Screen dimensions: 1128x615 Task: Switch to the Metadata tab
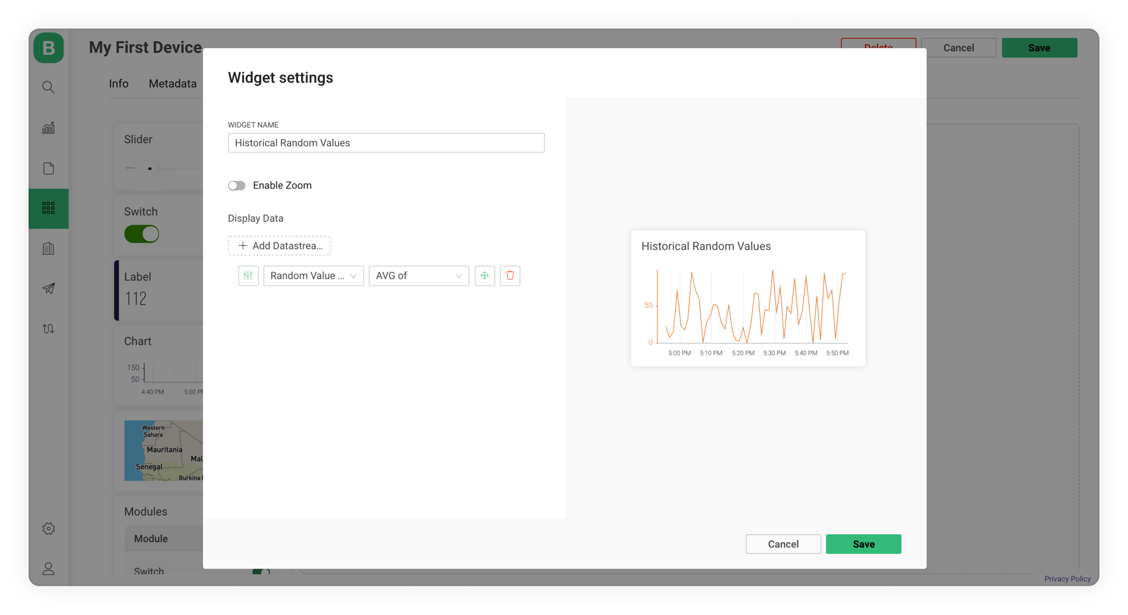tap(172, 84)
